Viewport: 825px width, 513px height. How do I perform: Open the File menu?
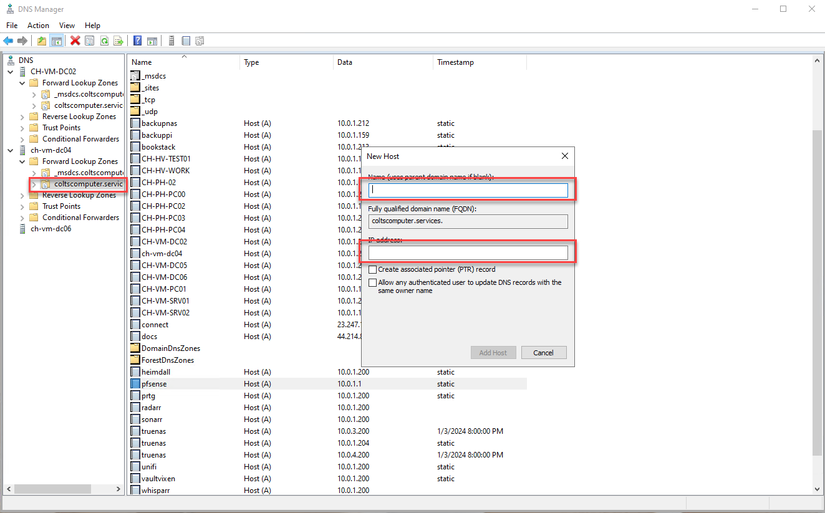click(x=12, y=26)
